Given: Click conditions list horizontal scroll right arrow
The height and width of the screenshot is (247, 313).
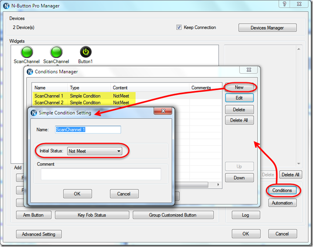Looking at the screenshot, I should pyautogui.click(x=218, y=184).
